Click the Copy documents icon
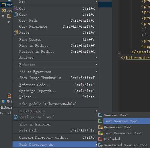 tap(16, 15)
